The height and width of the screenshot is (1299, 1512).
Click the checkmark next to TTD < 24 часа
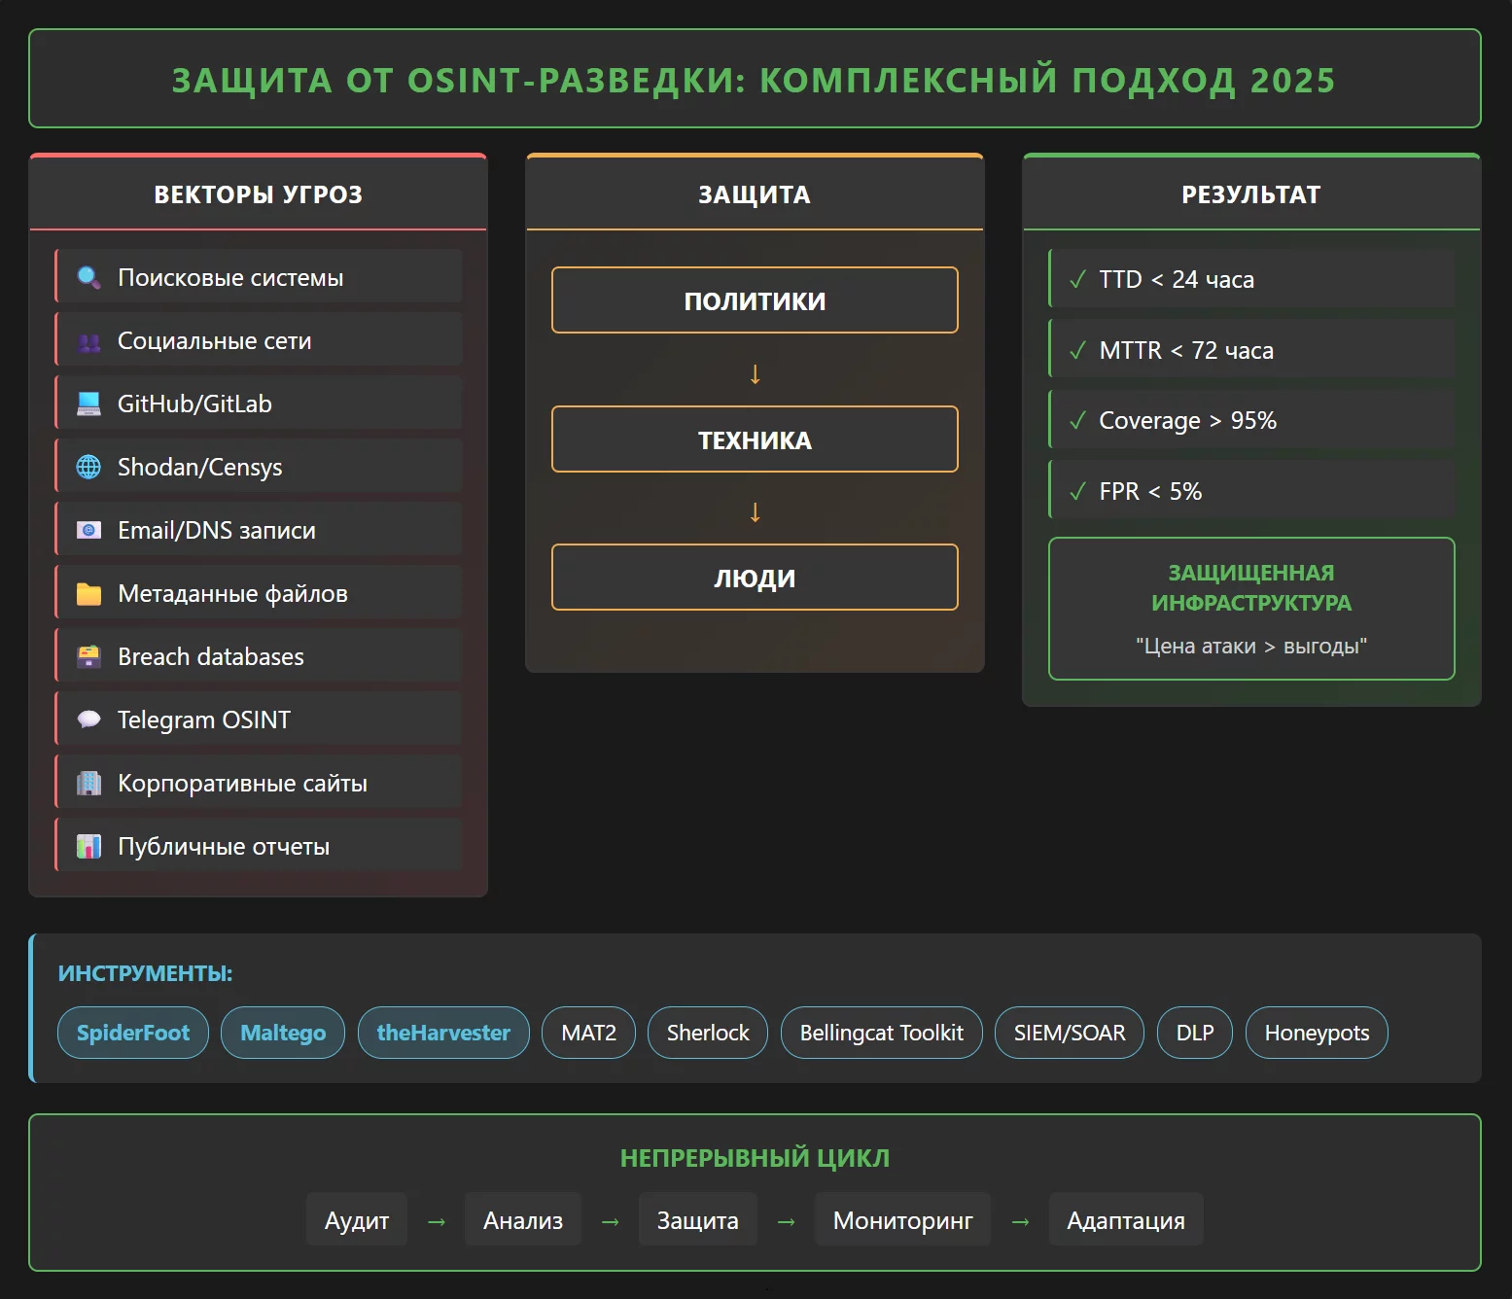click(x=1077, y=280)
